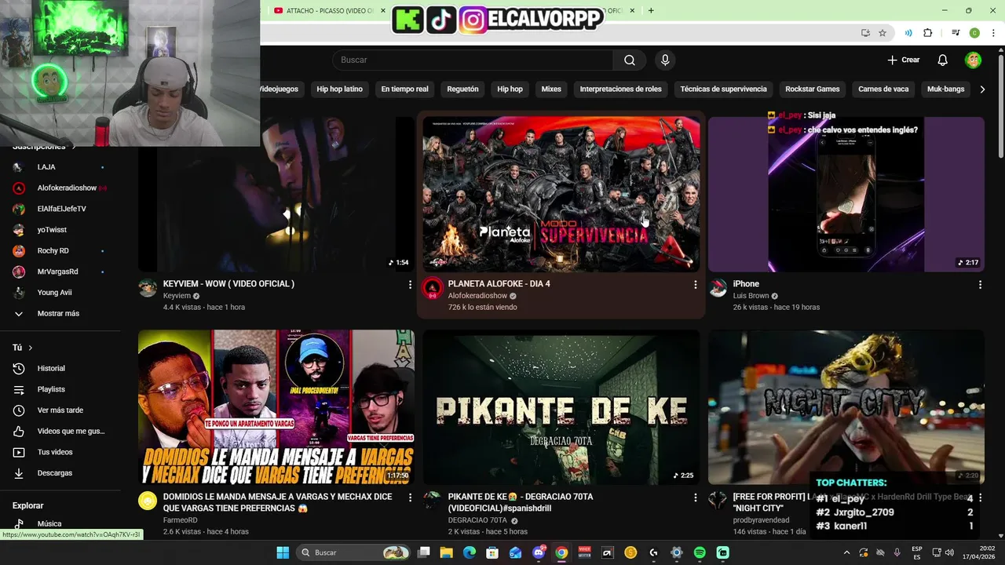The width and height of the screenshot is (1005, 565).
Task: Show more category chips with the right arrow
Action: click(982, 89)
